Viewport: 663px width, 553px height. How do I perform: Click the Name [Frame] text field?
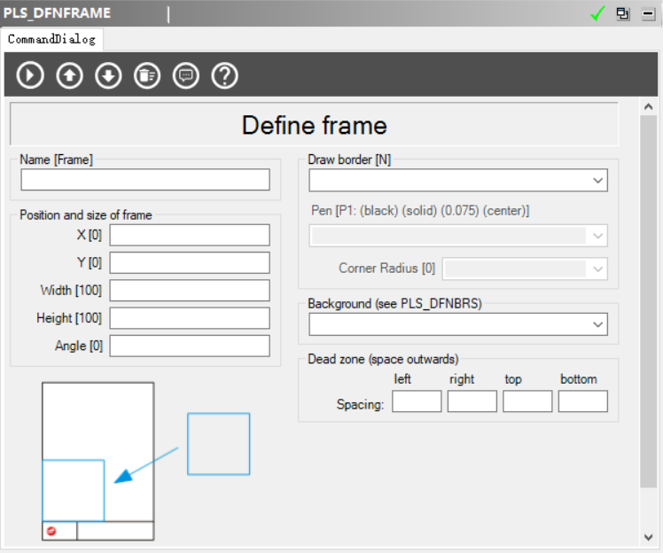[x=145, y=180]
